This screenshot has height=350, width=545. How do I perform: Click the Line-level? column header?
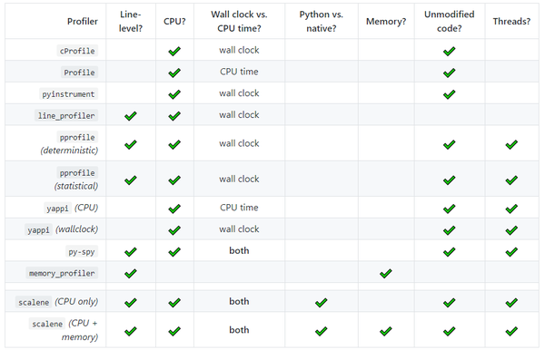[x=131, y=21]
